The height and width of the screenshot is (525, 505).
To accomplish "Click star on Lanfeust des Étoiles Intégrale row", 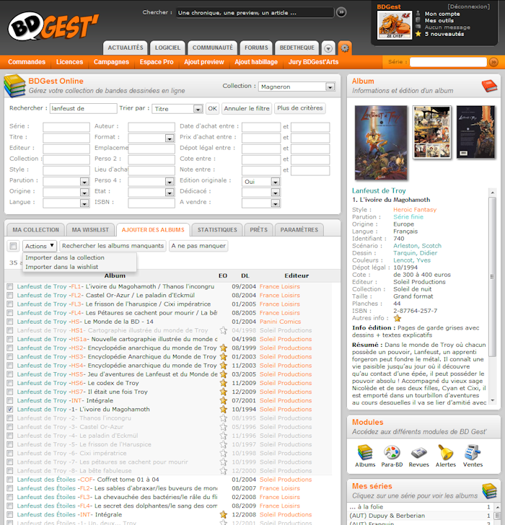I will tap(224, 515).
